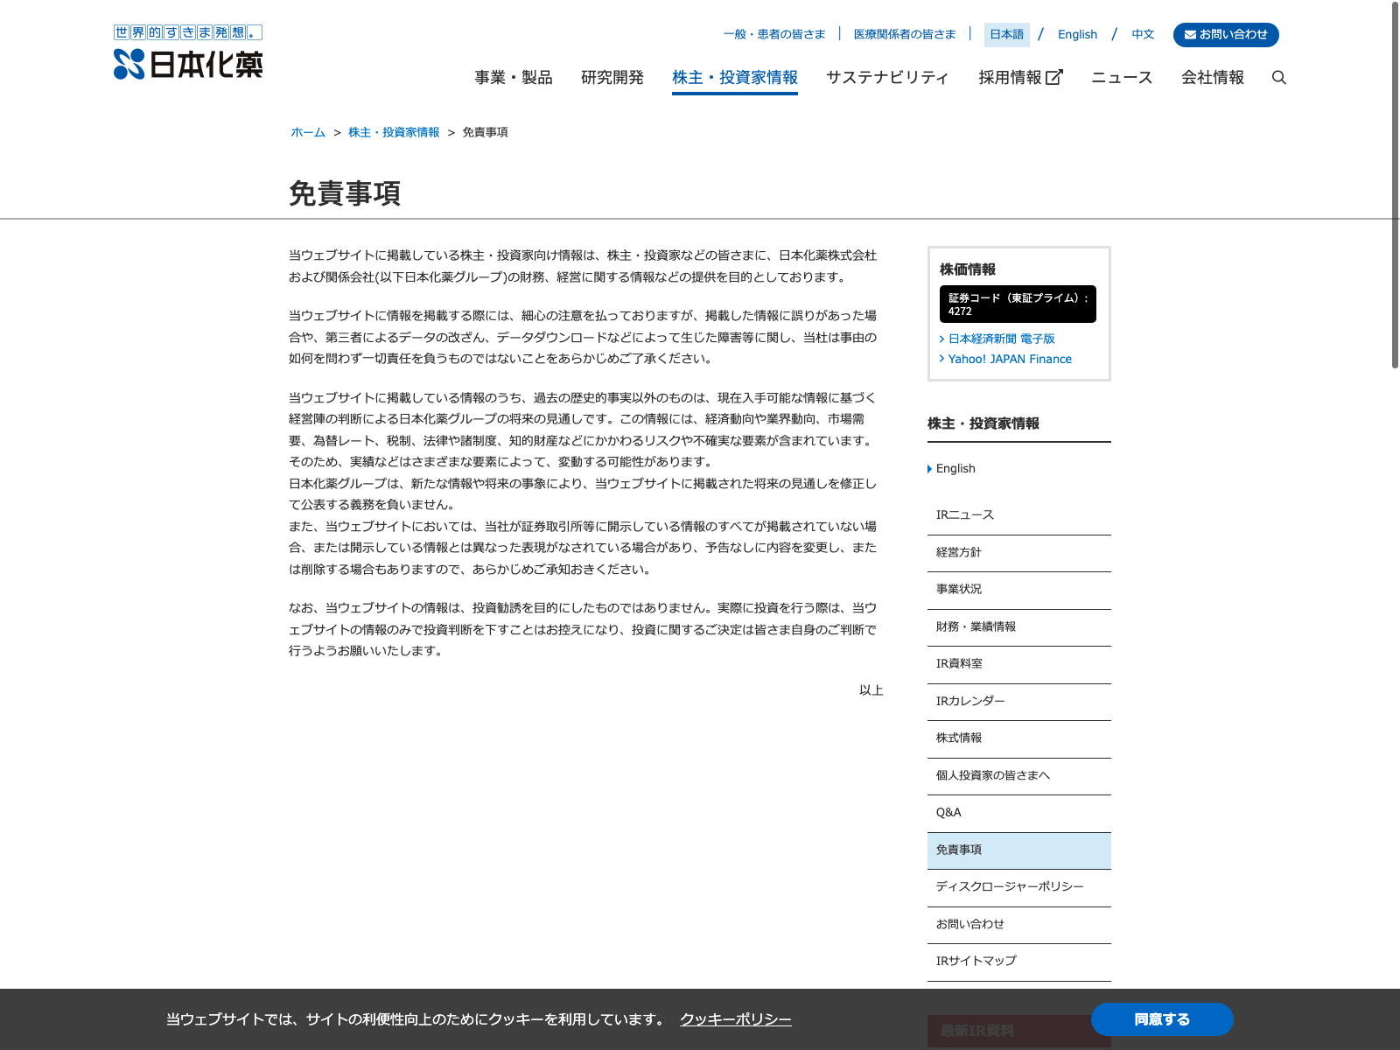1400x1050 pixels.
Task: Click 同意する to accept cookies
Action: 1161,1019
